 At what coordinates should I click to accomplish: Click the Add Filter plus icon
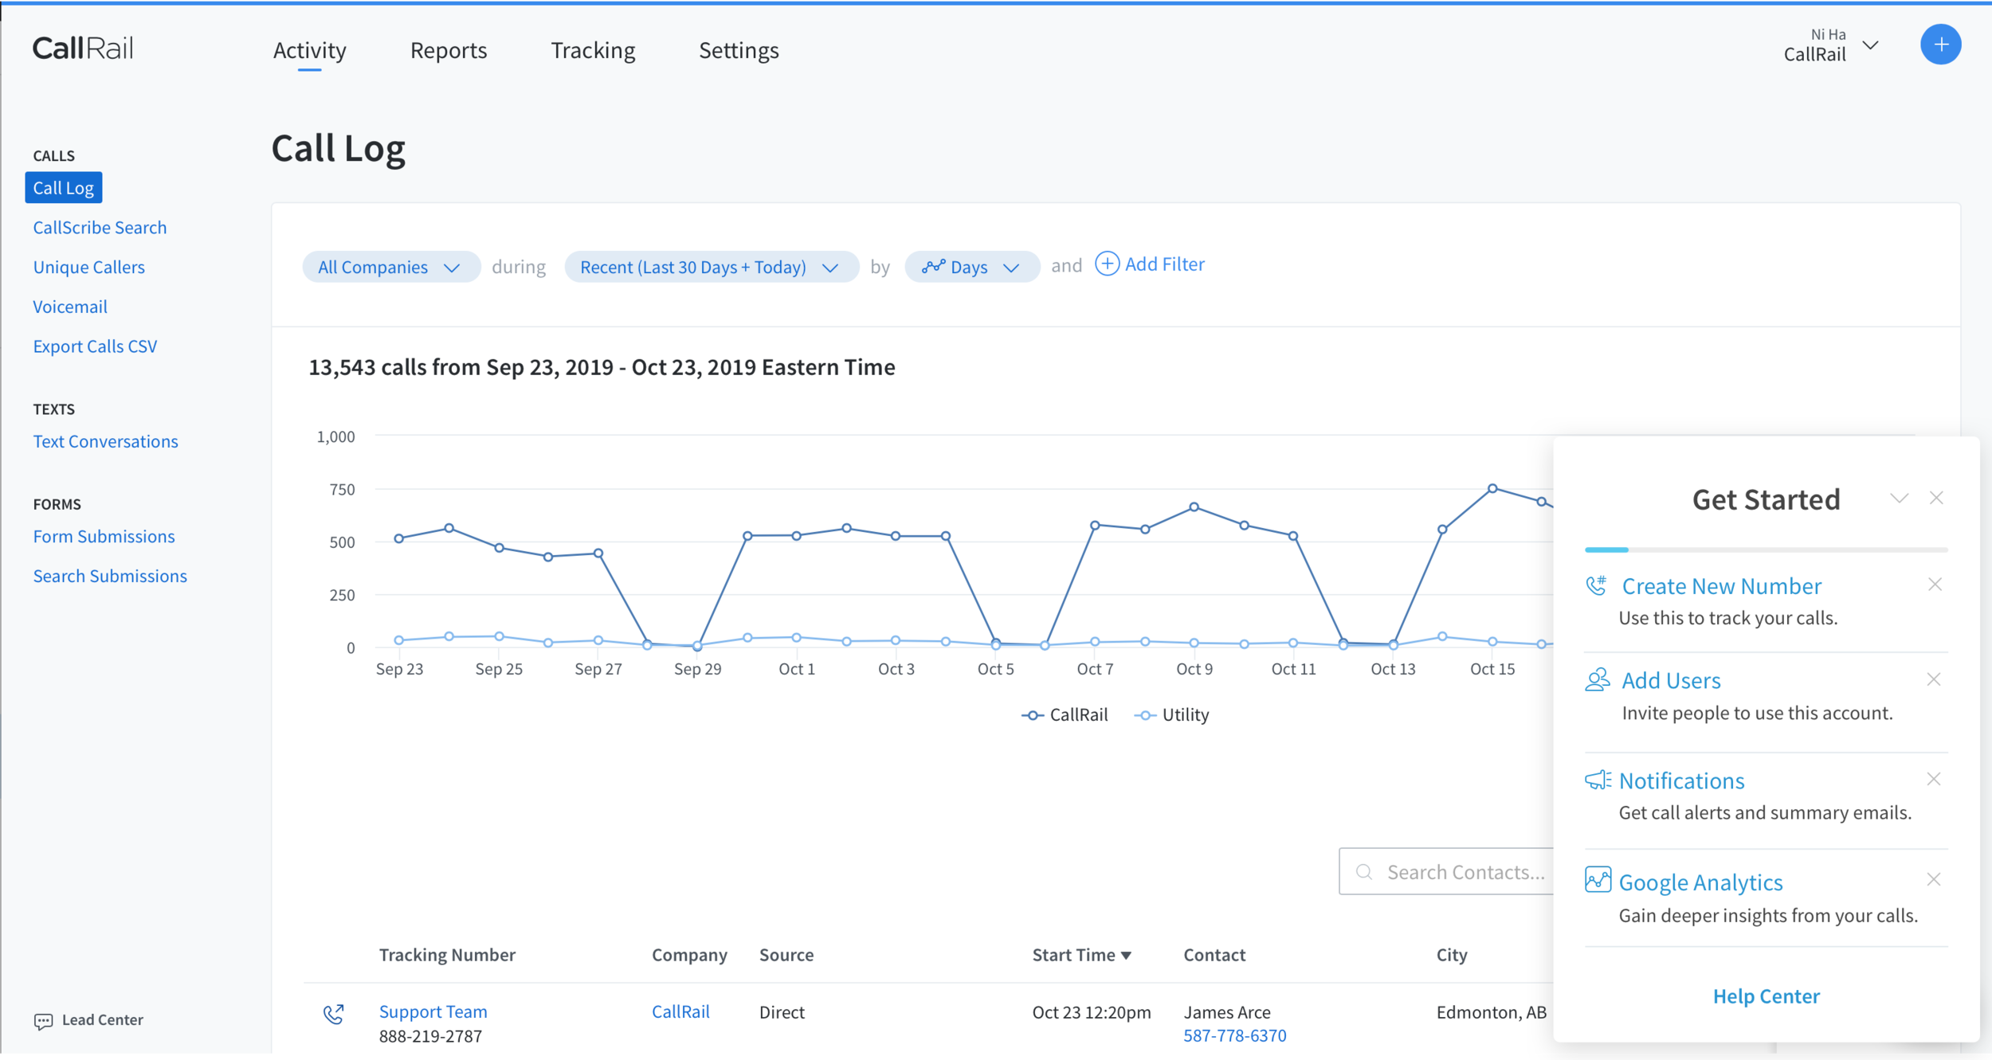(x=1107, y=264)
